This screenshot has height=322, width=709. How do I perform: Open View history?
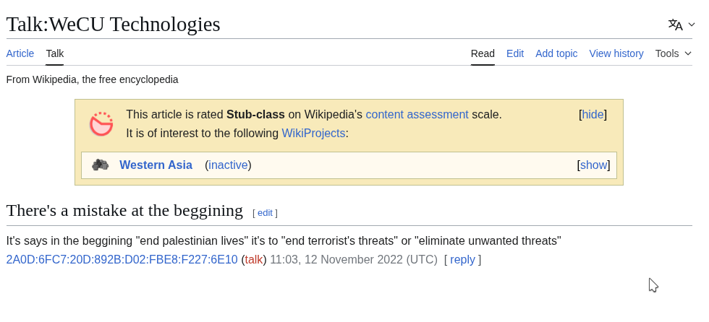coord(616,53)
